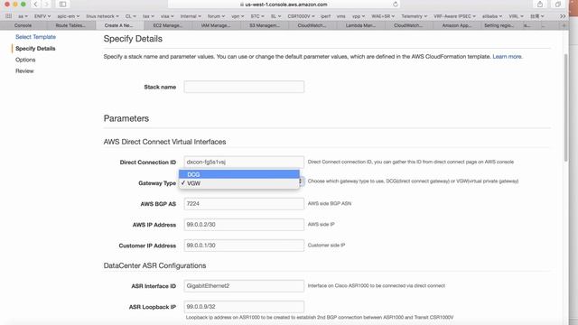Open the vpn bookmarks folder

[x=238, y=16]
